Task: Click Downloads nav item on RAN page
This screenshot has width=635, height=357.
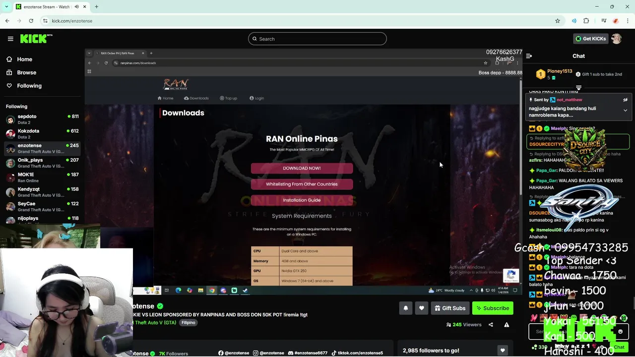Action: (x=196, y=98)
